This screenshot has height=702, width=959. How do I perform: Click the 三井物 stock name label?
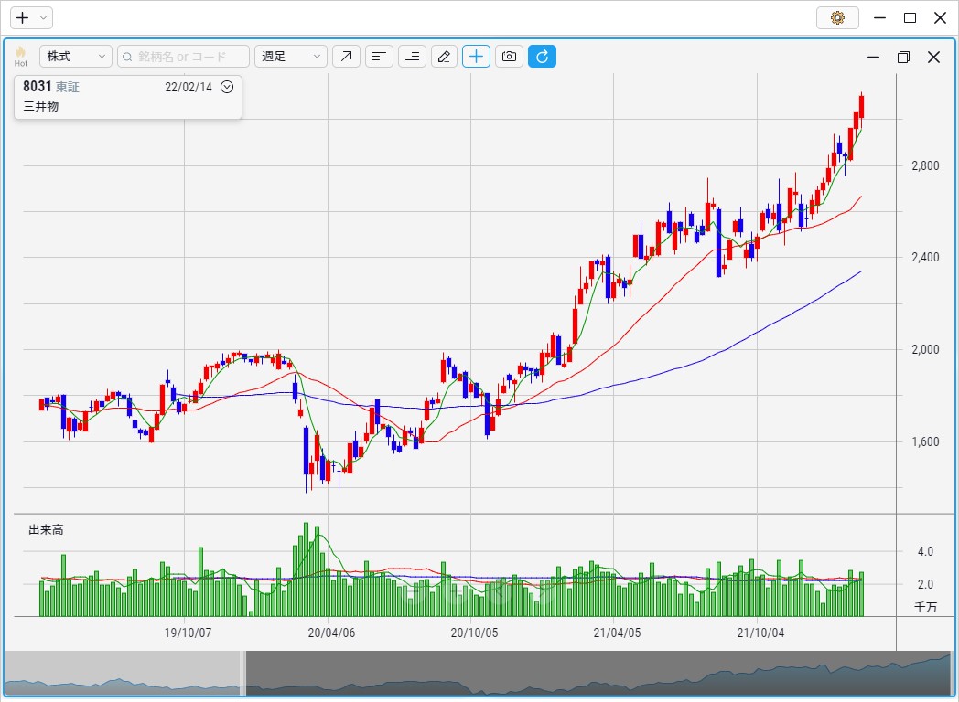coord(40,107)
